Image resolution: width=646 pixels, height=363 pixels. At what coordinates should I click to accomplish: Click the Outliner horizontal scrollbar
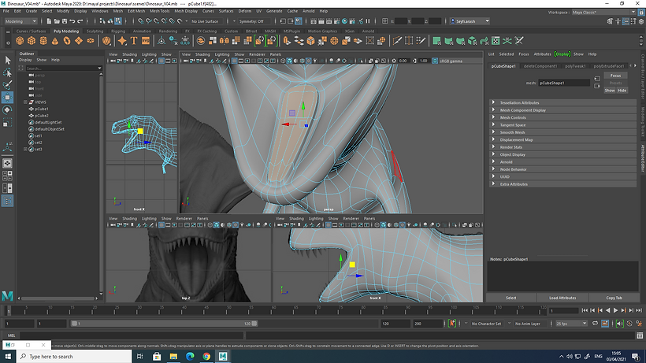(x=58, y=298)
